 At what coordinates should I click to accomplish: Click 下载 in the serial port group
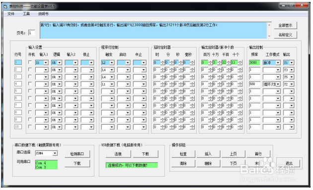(77, 163)
